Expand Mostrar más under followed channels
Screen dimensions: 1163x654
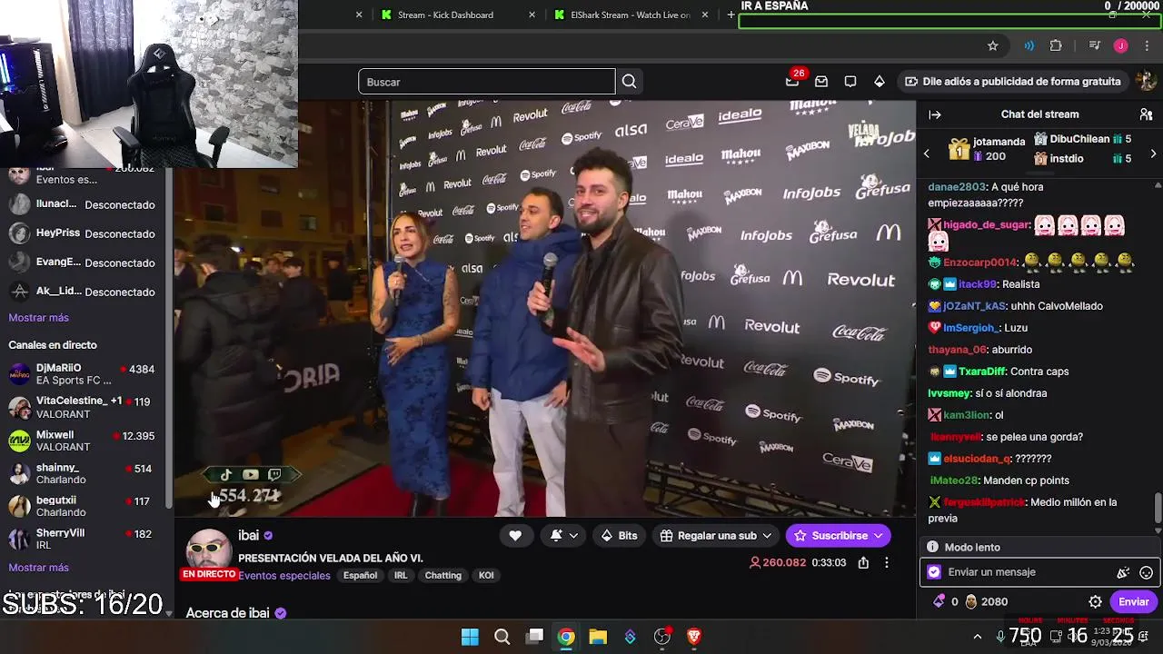point(38,318)
